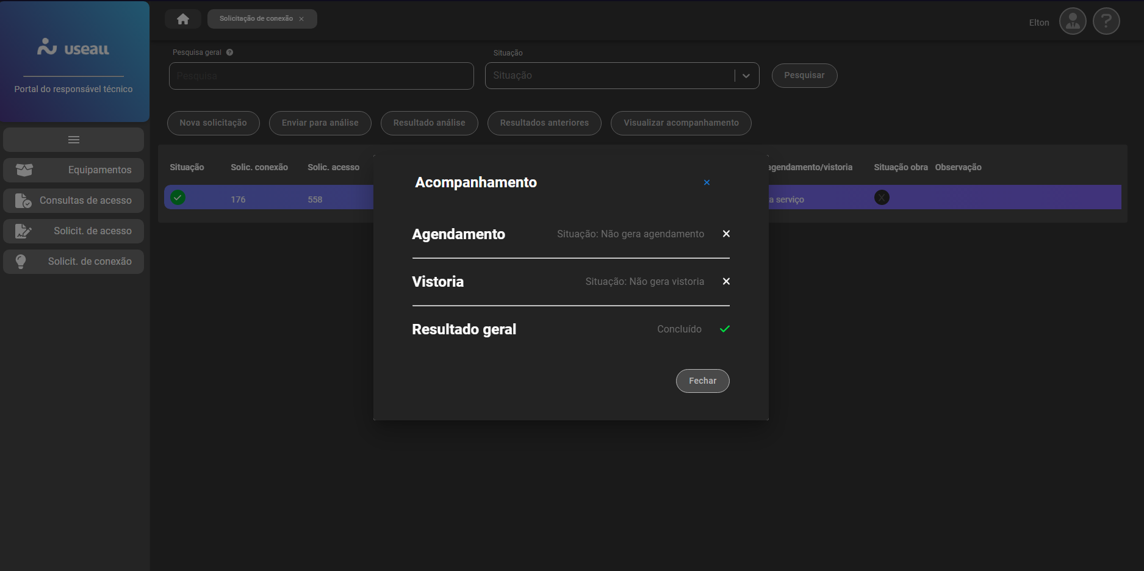Click the home icon button

point(182,19)
